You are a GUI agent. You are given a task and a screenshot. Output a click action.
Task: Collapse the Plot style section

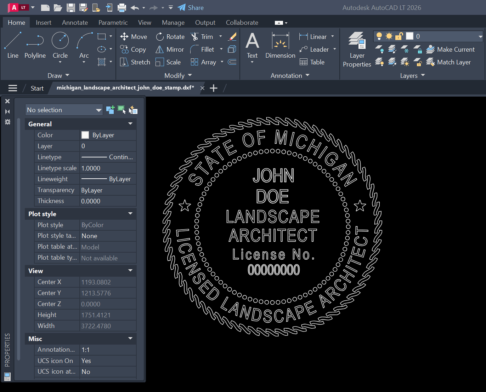click(x=130, y=214)
